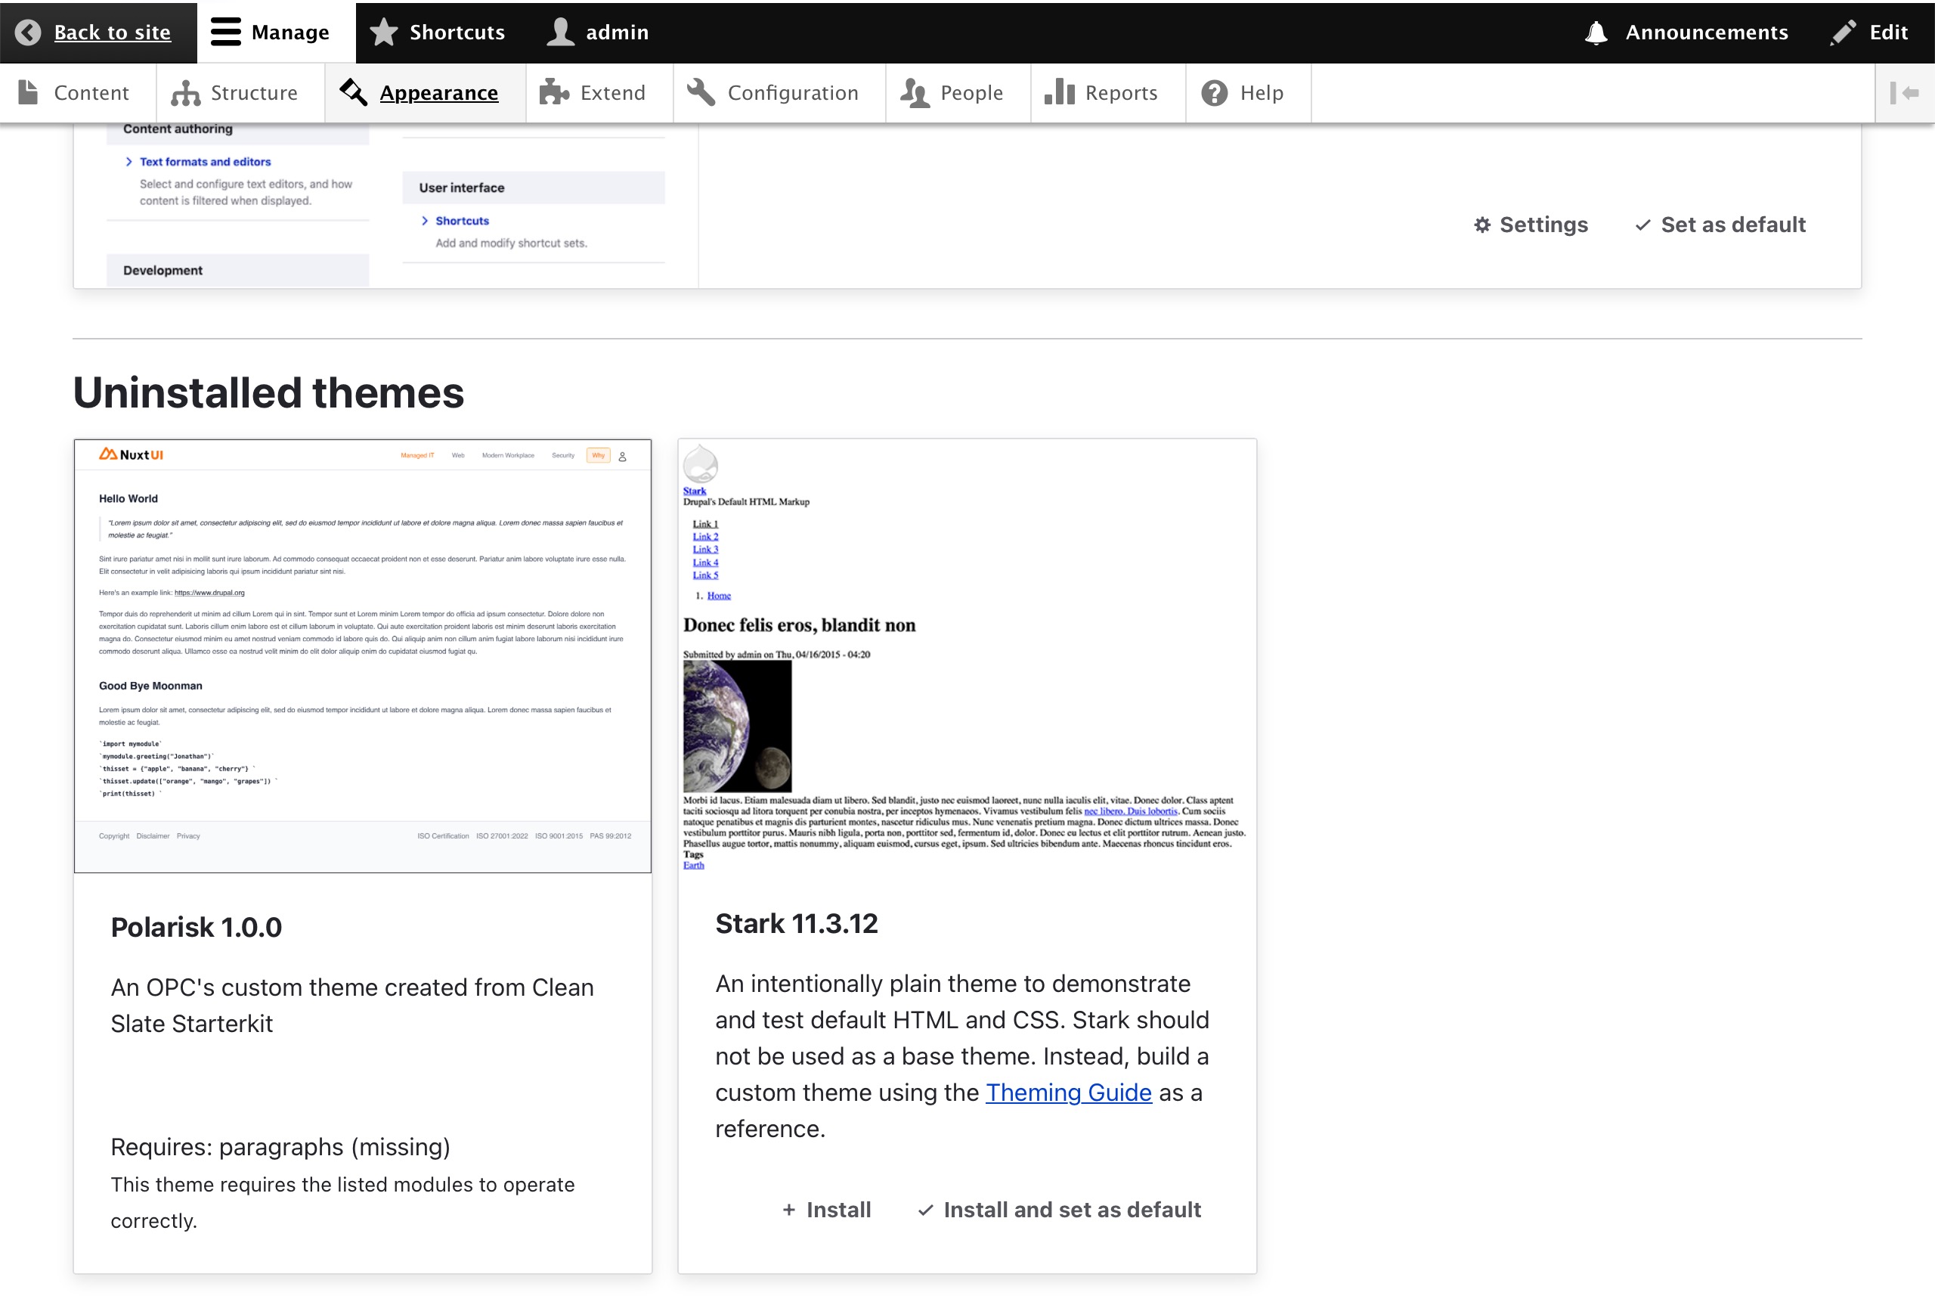Open the People icon

pos(915,92)
